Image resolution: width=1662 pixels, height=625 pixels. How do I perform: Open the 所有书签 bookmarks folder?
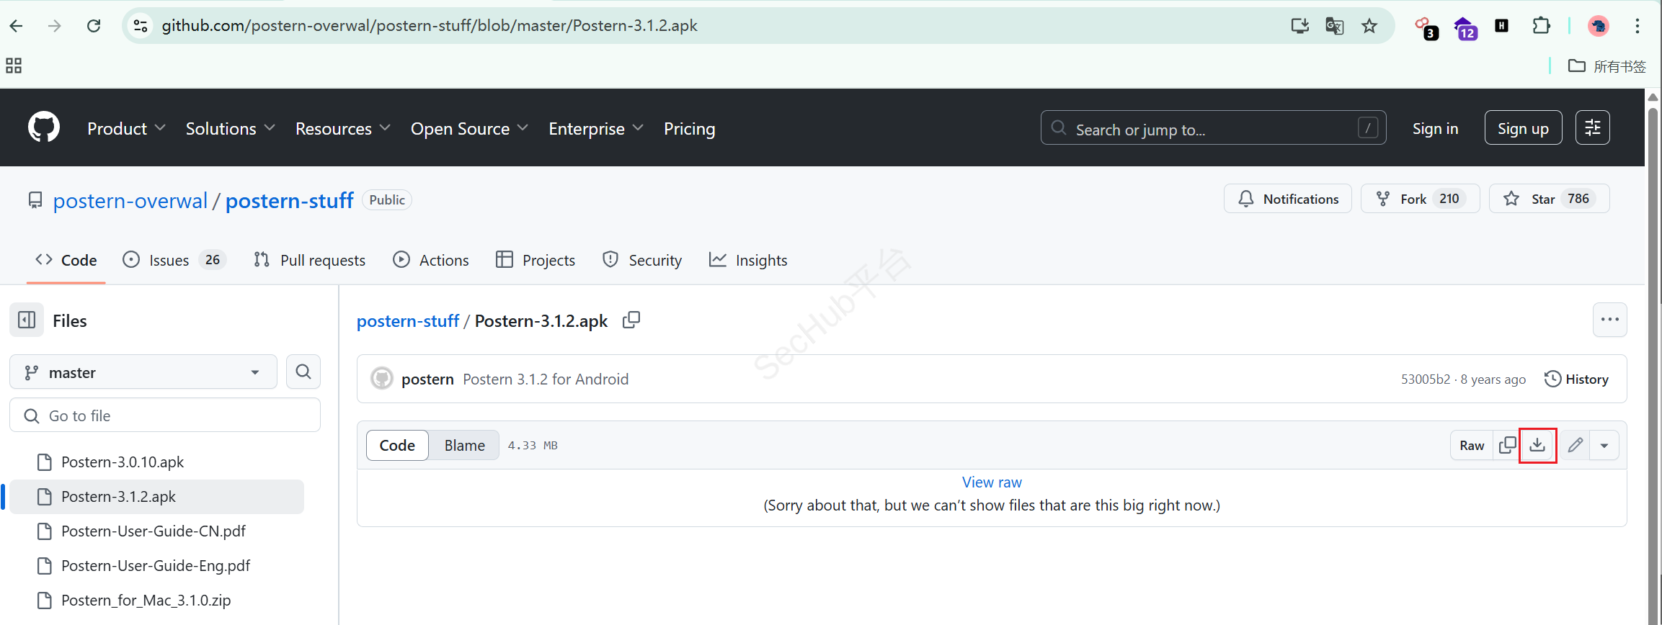[x=1607, y=66]
